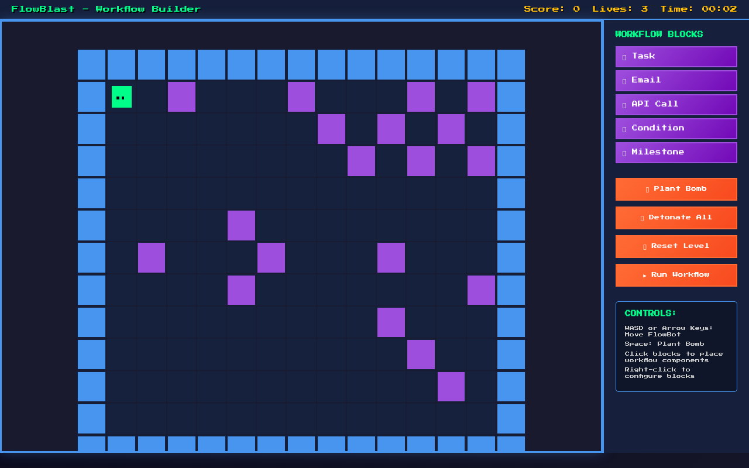The width and height of the screenshot is (749, 468).
Task: Choose the API Call block
Action: tap(676, 105)
